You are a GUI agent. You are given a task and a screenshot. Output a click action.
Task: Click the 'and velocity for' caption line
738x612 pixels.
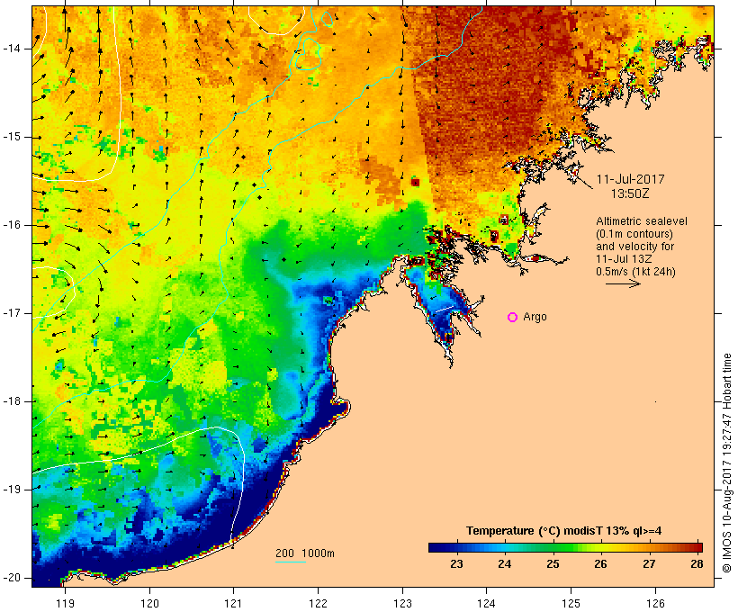point(634,247)
